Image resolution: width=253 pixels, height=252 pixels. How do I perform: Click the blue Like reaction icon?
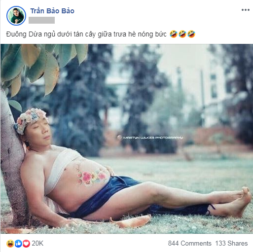point(18,244)
